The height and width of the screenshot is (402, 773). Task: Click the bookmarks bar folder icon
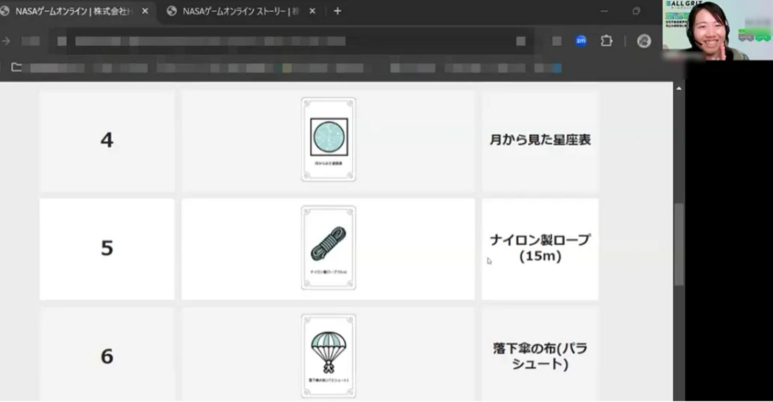[17, 68]
